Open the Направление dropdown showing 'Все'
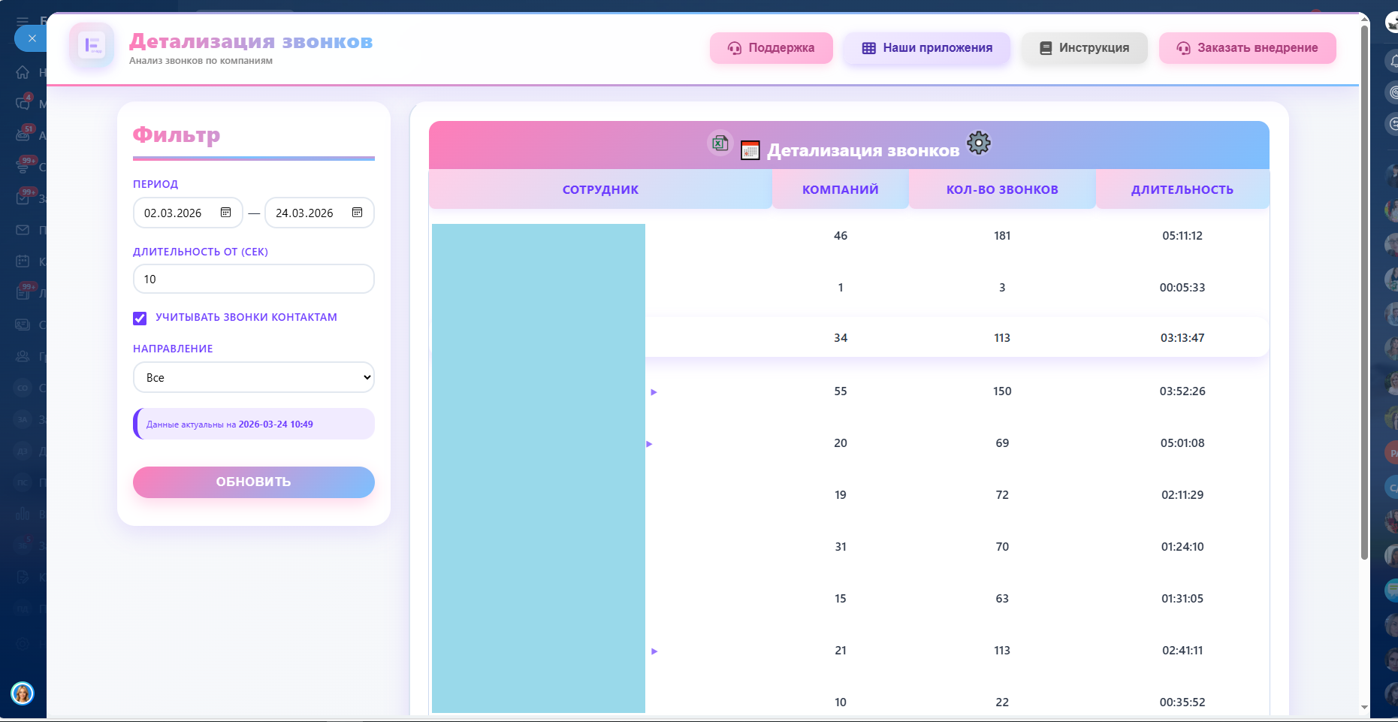Image resolution: width=1398 pixels, height=722 pixels. (x=254, y=377)
